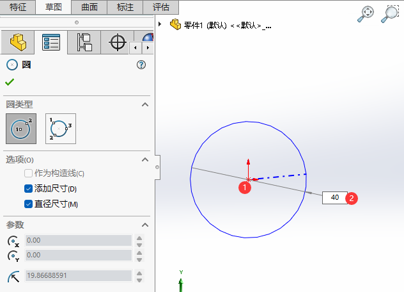Click the Zoom to Fit icon

[366, 14]
